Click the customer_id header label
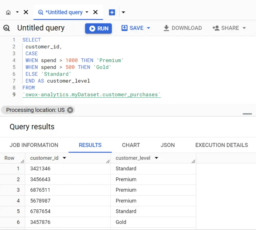 click(44, 158)
